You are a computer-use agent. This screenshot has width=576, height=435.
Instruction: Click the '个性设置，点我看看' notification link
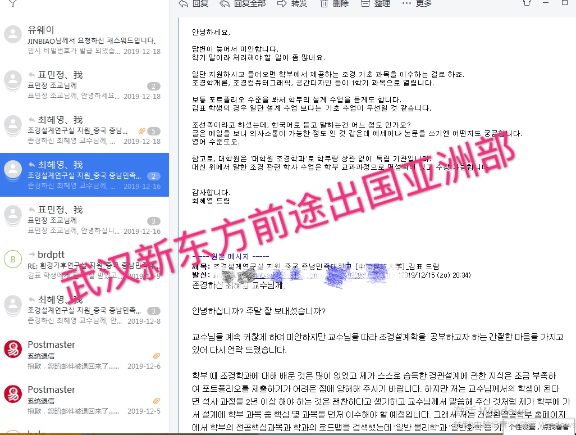click(x=538, y=427)
